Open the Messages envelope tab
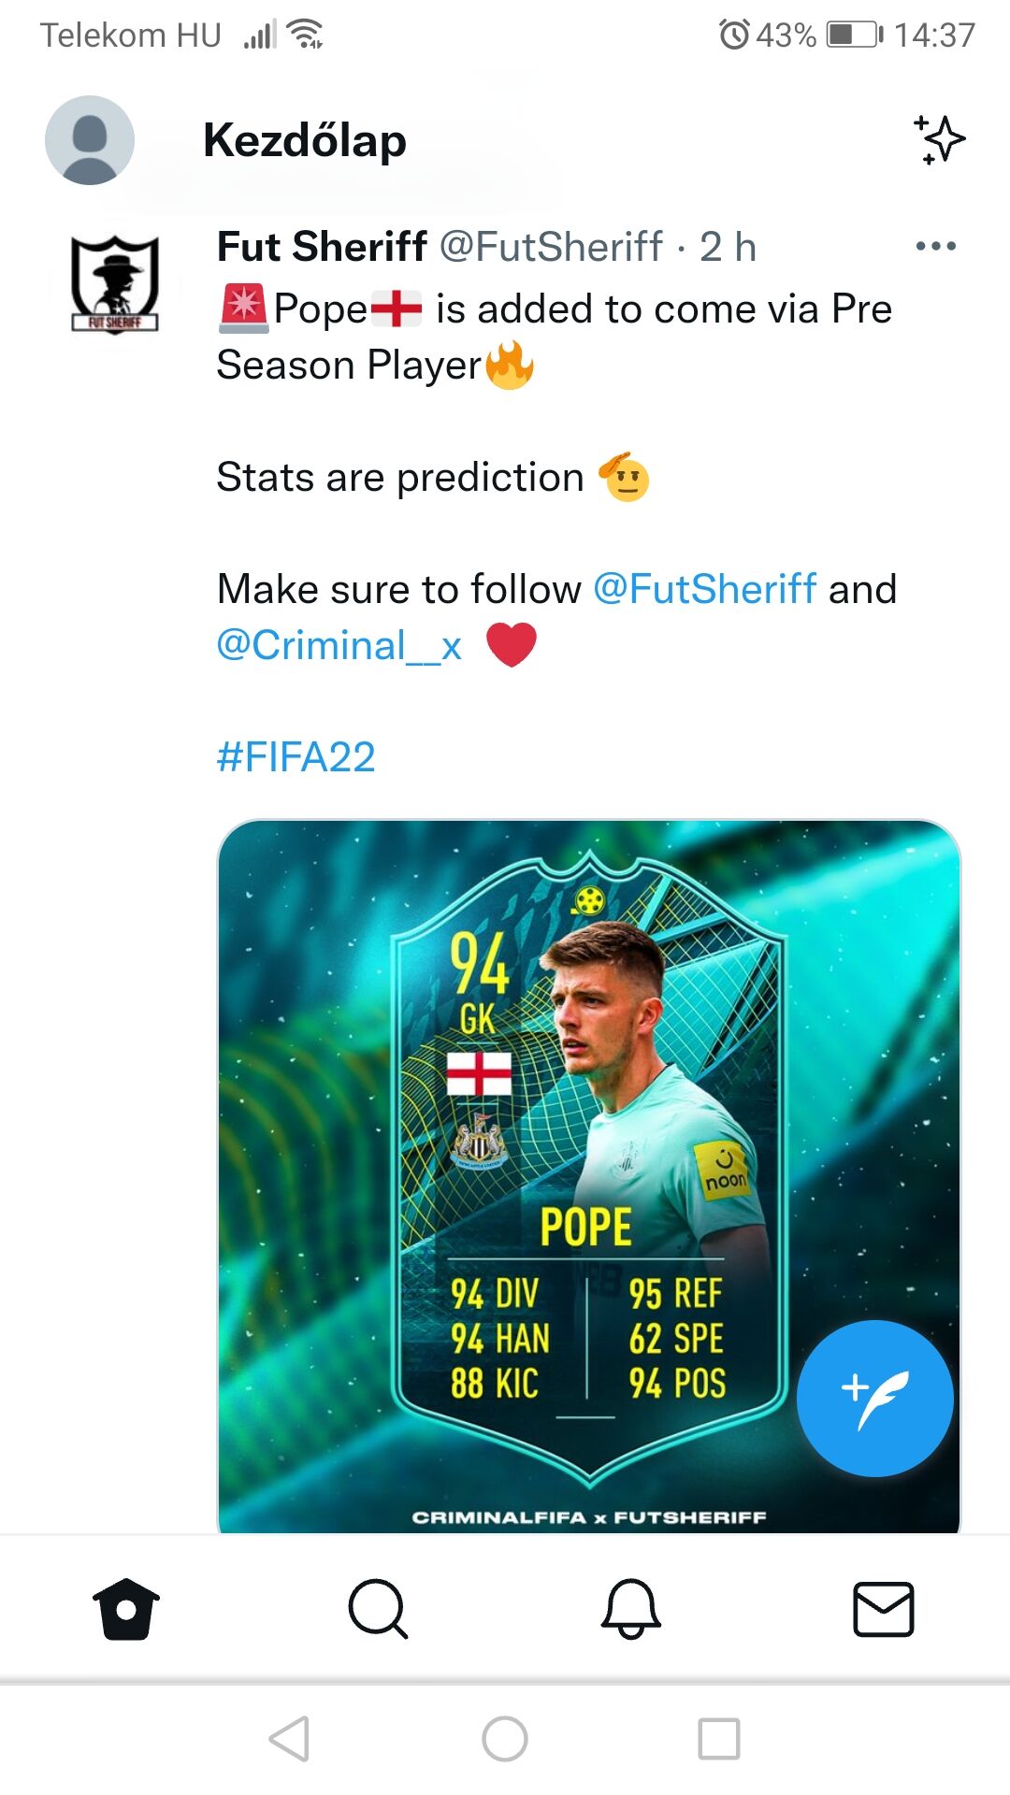The image size is (1010, 1795). tap(884, 1609)
